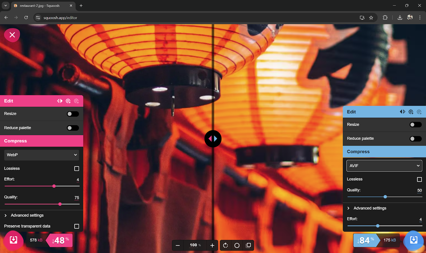Image resolution: width=426 pixels, height=253 pixels.
Task: Download the AVIF image with blue button
Action: tap(413, 240)
